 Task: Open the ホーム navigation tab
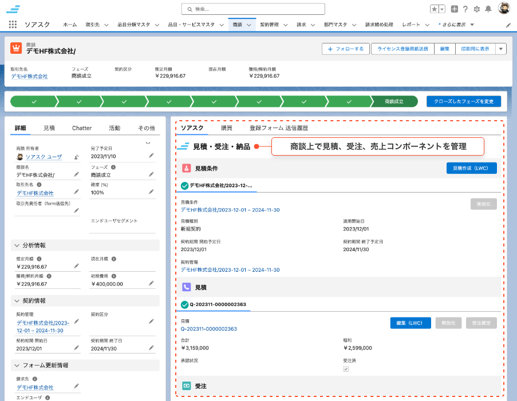tap(70, 25)
